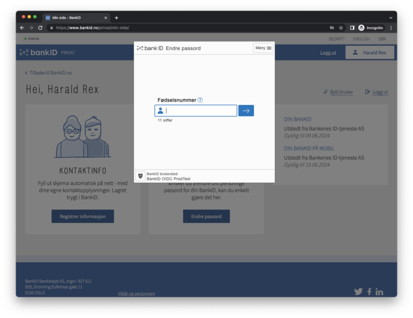This screenshot has width=413, height=318.
Task: Open the Harald Rex user button
Action: (370, 52)
